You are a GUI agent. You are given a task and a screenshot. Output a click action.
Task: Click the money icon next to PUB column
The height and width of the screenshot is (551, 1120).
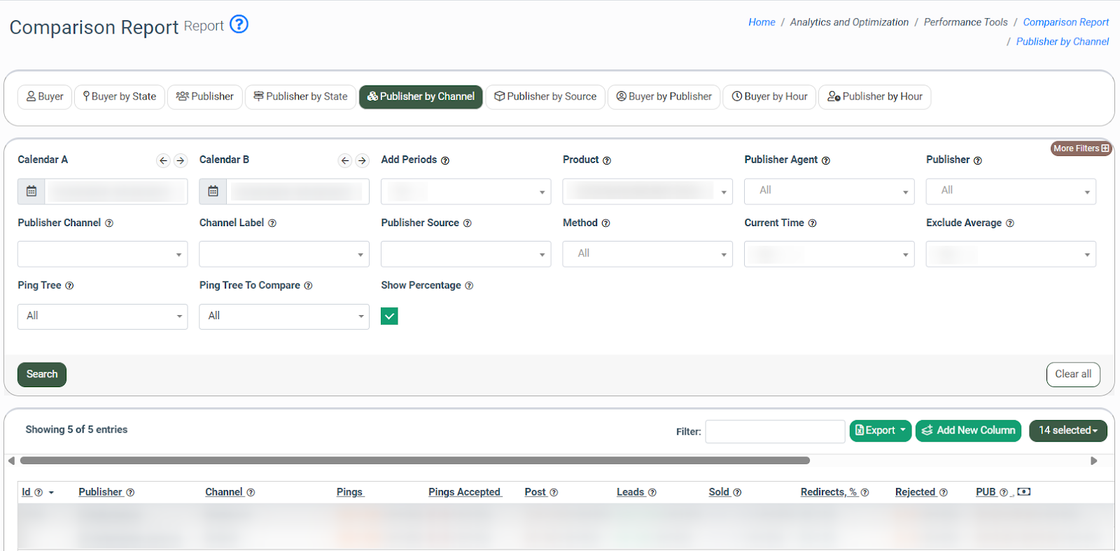point(1023,492)
